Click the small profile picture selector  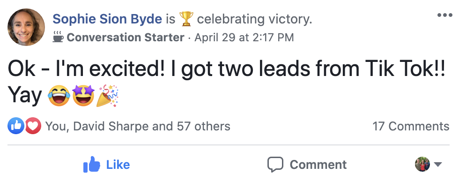pyautogui.click(x=422, y=164)
